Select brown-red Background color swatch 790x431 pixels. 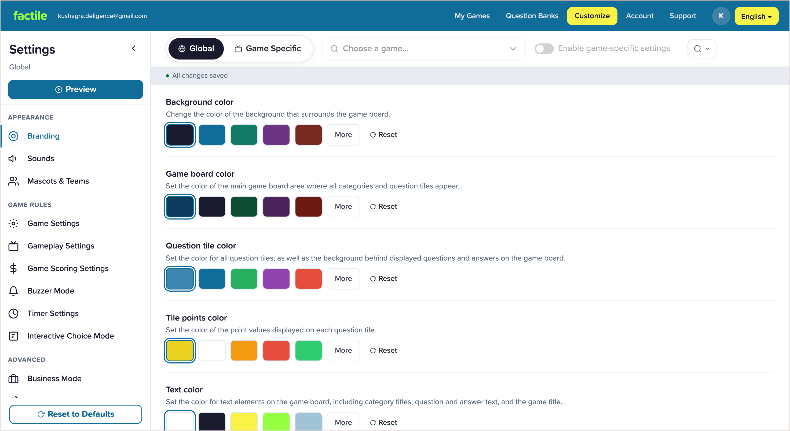click(x=309, y=135)
